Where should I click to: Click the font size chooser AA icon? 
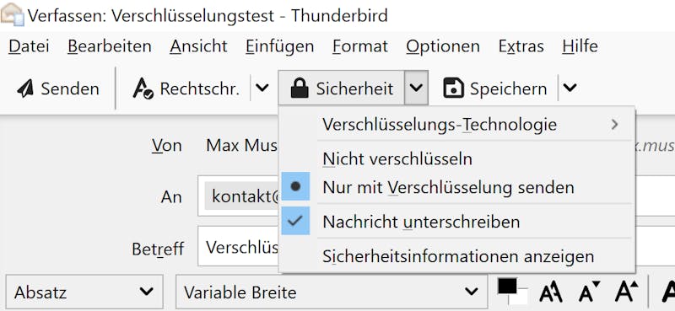pyautogui.click(x=551, y=293)
